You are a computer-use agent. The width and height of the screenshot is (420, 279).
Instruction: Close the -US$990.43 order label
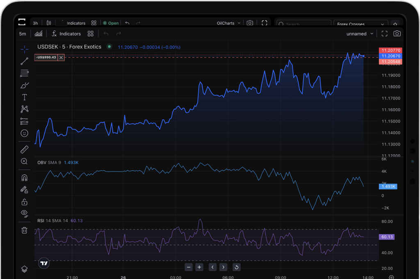click(61, 57)
